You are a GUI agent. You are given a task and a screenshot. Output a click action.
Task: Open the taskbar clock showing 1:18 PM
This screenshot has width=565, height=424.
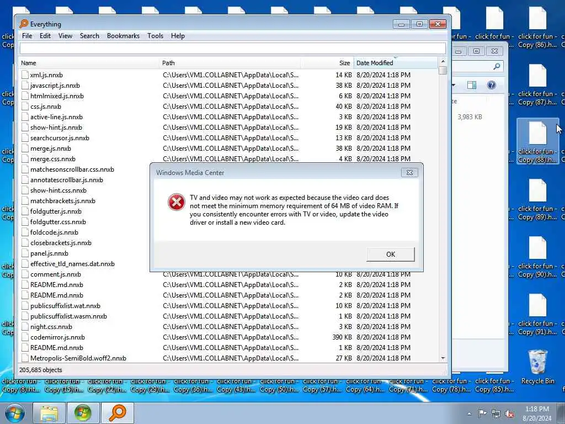click(x=537, y=413)
